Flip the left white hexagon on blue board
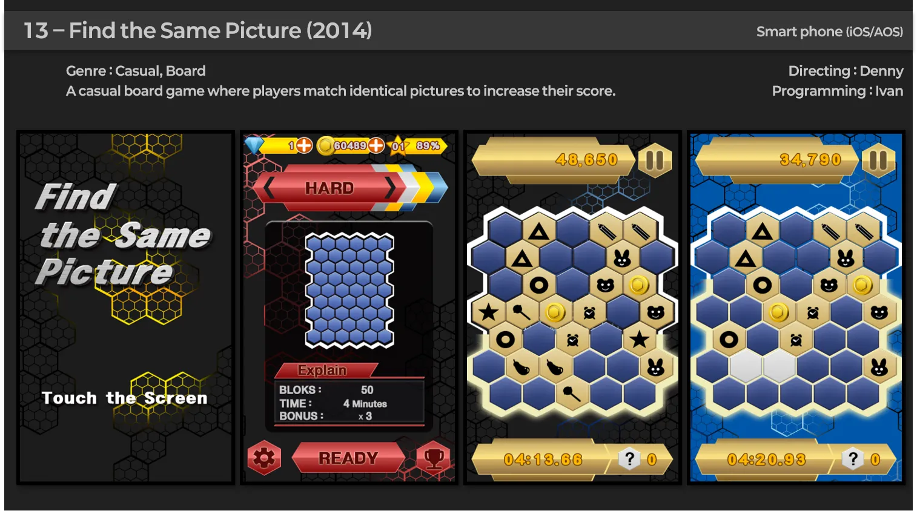This screenshot has height=511, width=917. coord(746,366)
